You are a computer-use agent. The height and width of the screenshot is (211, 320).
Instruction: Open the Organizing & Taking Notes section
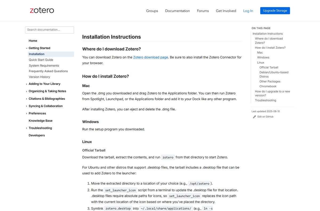click(47, 91)
